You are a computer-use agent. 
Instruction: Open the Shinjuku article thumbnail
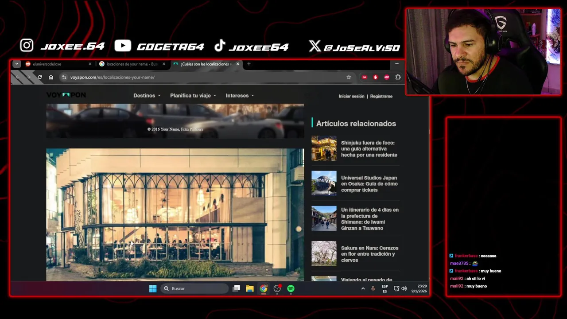[x=324, y=148]
